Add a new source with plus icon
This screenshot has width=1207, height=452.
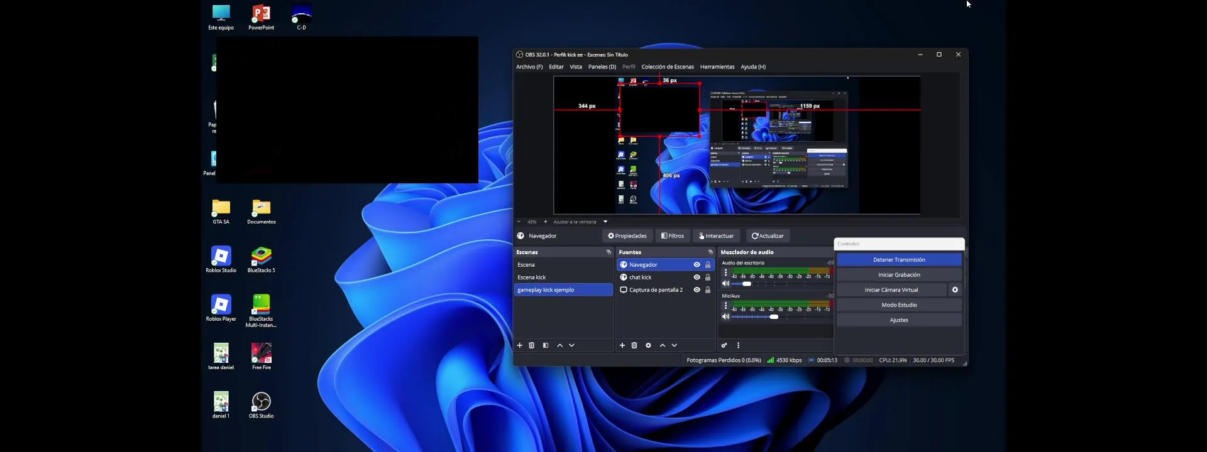(622, 345)
